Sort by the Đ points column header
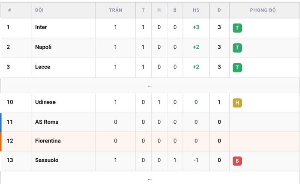 point(219,10)
